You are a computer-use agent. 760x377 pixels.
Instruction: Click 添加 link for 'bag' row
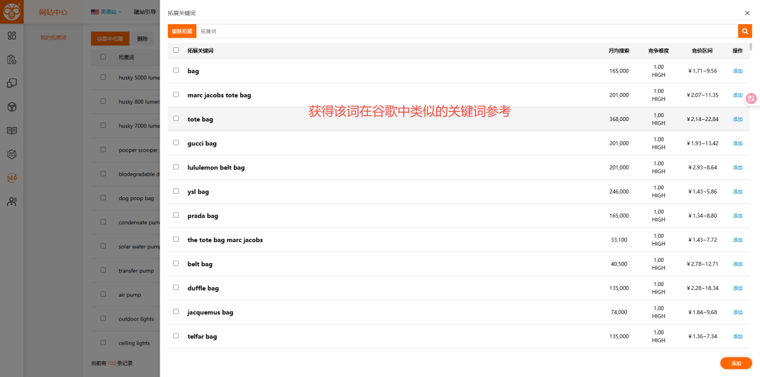tap(738, 71)
